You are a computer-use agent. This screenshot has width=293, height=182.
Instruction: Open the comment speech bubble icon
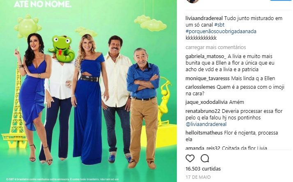205,159
